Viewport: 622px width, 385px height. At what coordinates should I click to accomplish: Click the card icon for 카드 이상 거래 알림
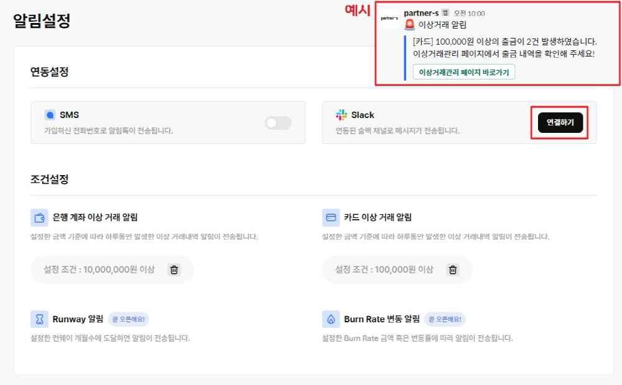coord(331,217)
